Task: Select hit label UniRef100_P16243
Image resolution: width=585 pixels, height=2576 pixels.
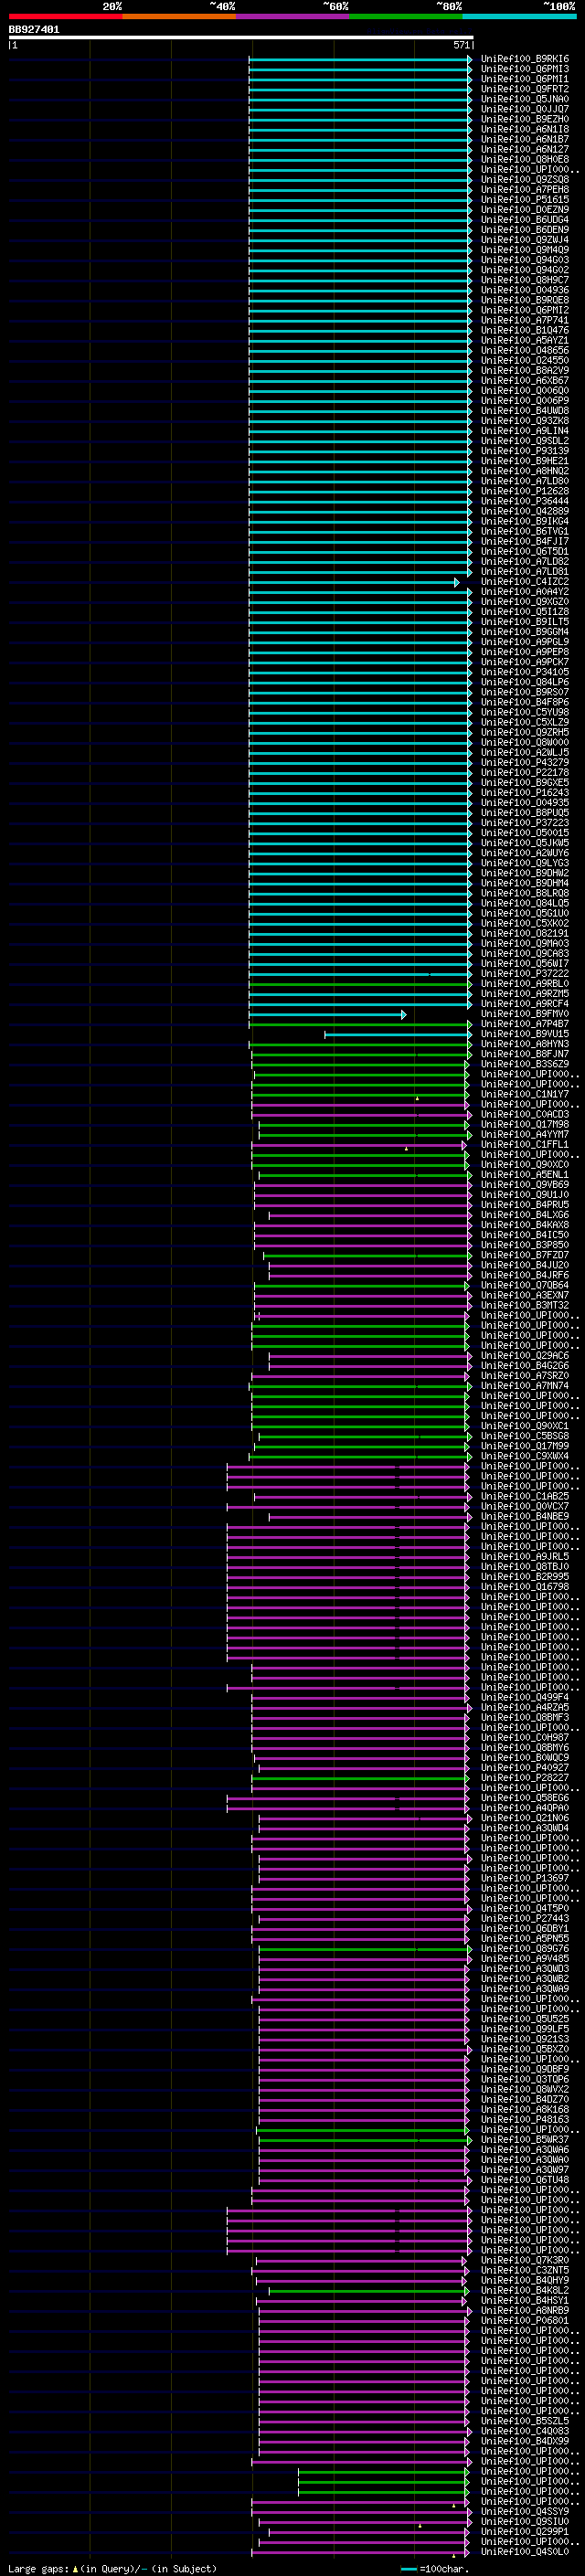Action: [x=525, y=793]
